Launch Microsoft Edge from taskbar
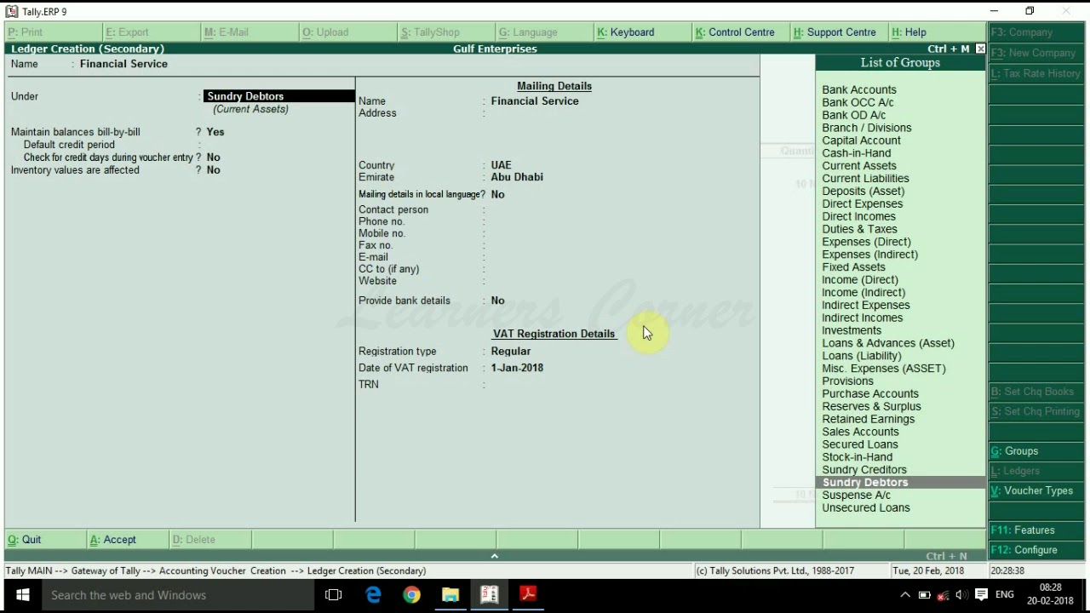This screenshot has width=1090, height=613. [x=373, y=595]
